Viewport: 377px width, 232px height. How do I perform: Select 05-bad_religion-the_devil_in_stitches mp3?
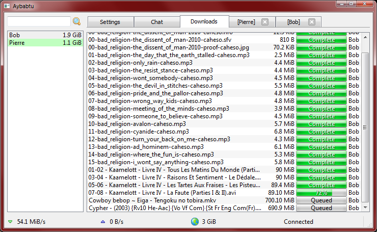[224, 86]
